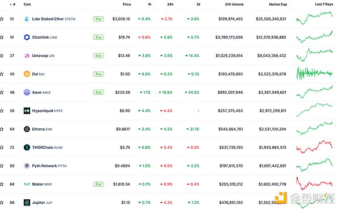Toggle the Pyth Network favorite star

(x=2, y=166)
